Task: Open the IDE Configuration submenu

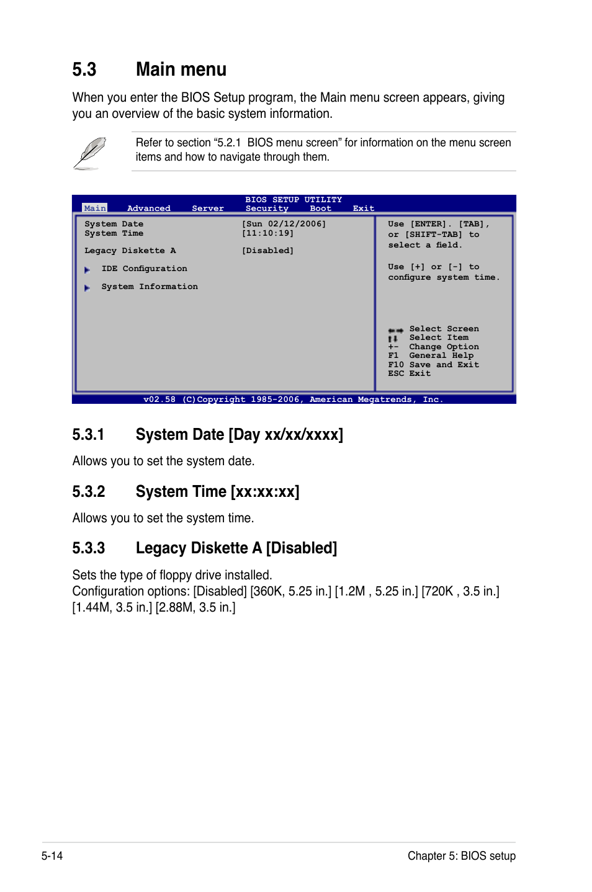Action: [144, 269]
